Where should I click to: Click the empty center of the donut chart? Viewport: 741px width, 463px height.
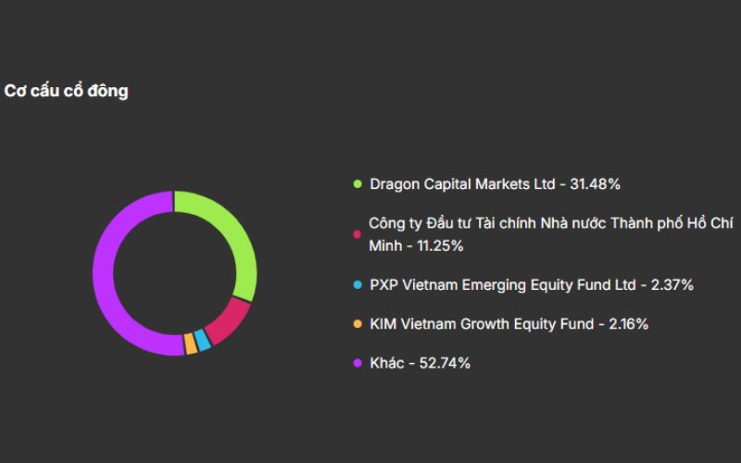click(174, 273)
